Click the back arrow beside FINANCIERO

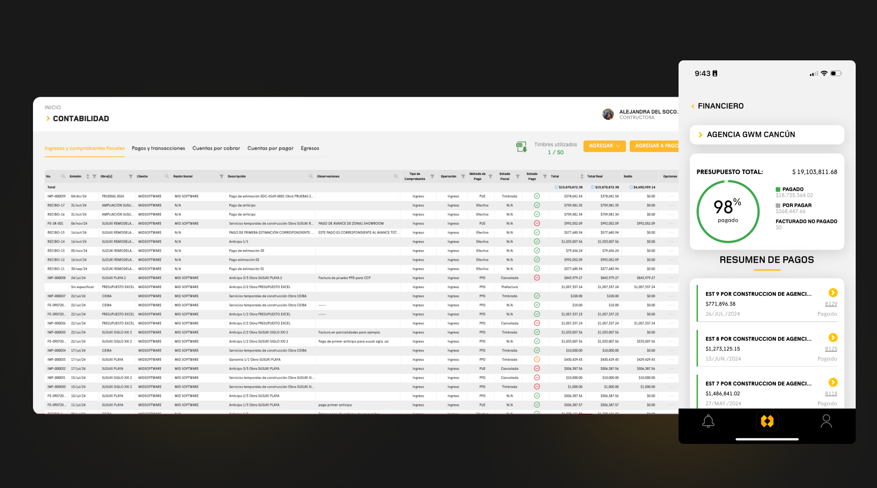click(693, 106)
